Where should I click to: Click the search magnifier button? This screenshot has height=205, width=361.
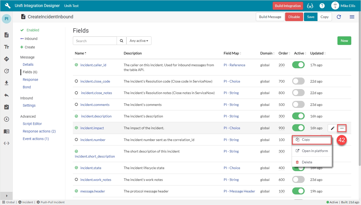121,41
